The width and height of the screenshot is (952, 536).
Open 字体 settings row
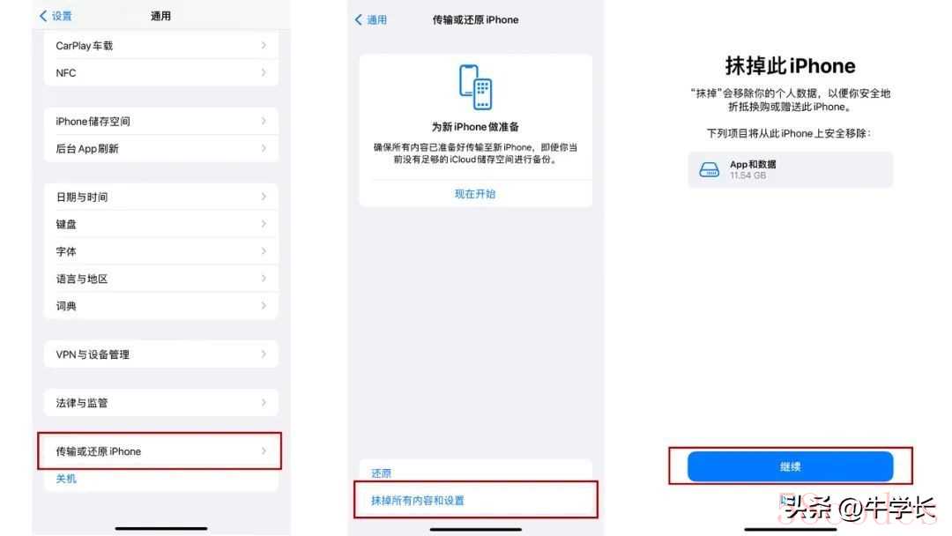[161, 251]
